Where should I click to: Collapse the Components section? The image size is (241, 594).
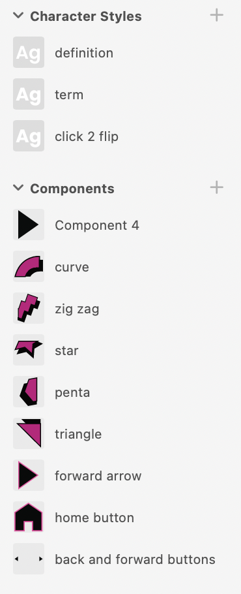[x=18, y=188]
